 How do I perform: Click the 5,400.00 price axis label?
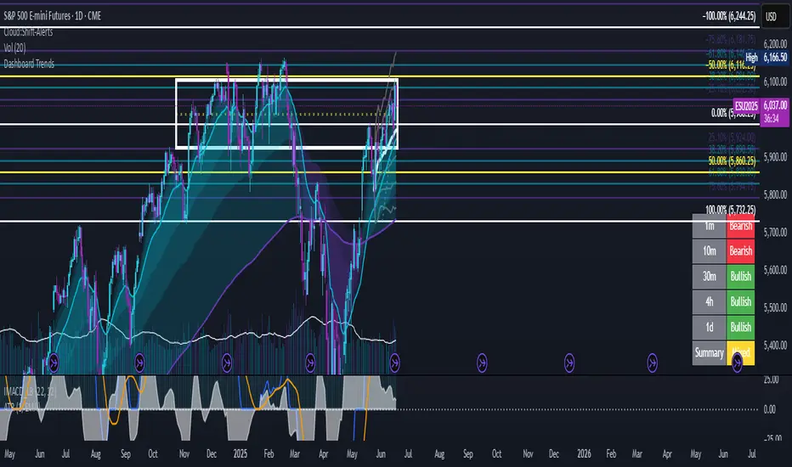(775, 346)
